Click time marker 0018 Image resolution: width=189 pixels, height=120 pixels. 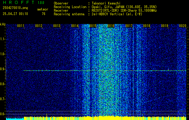coord(147,26)
